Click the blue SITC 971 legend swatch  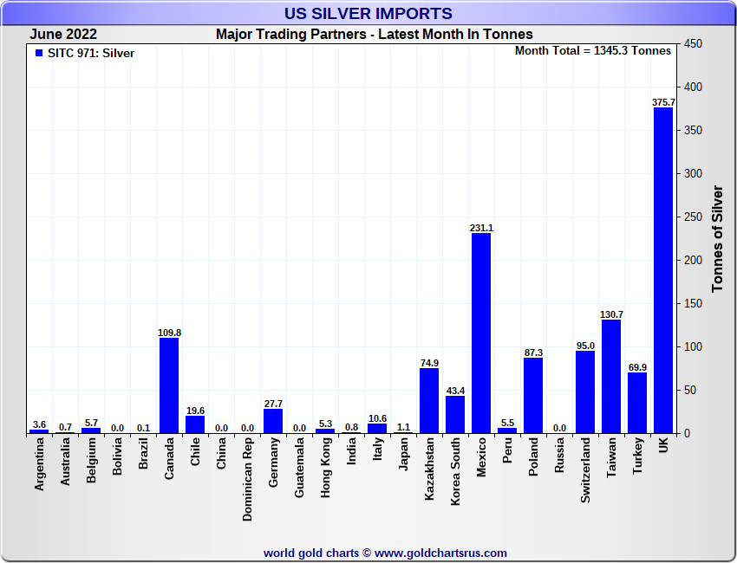click(38, 54)
